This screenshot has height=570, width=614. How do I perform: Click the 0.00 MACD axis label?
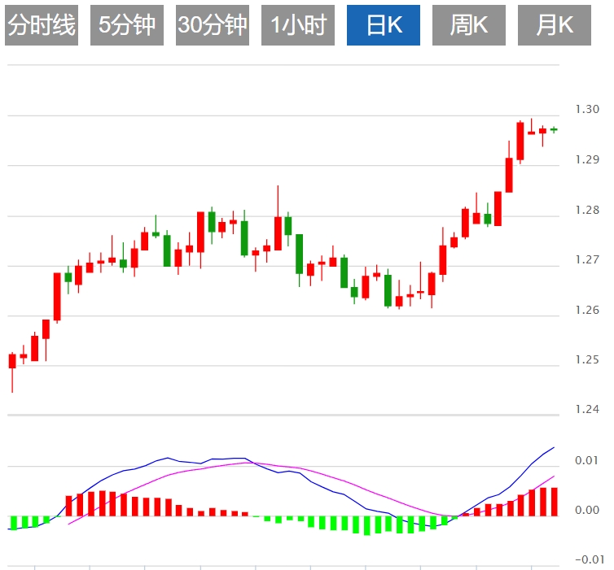(x=587, y=510)
